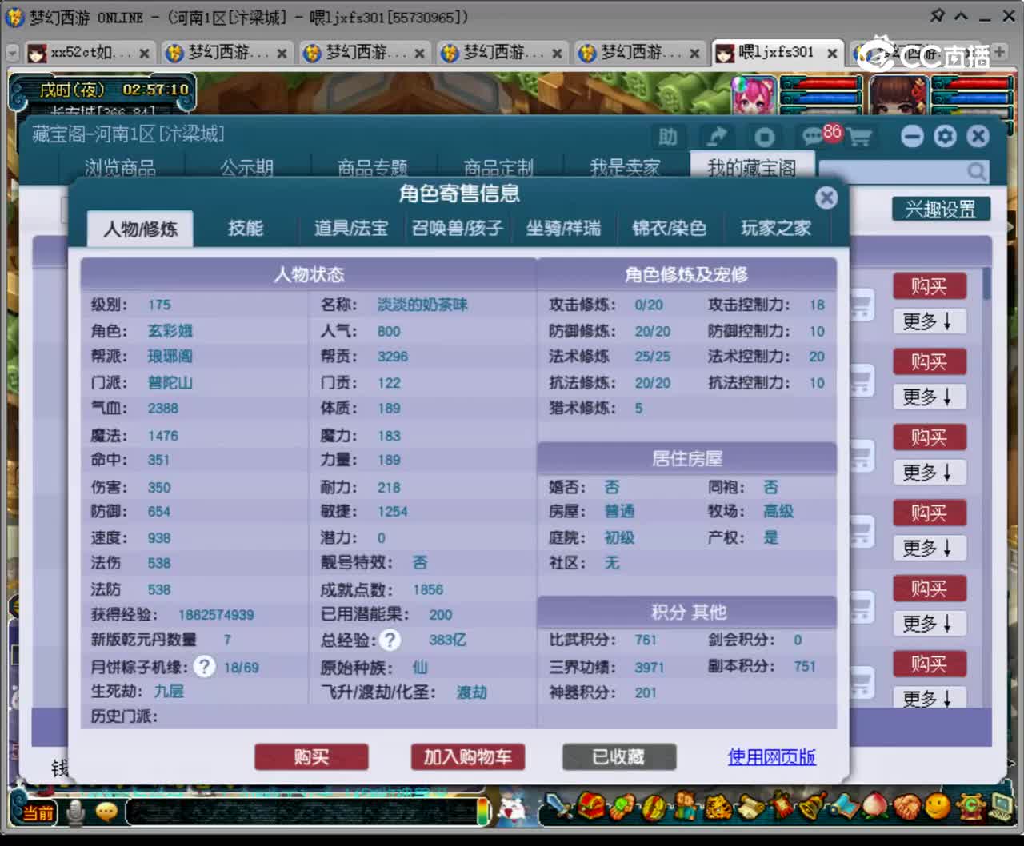Click the character name 淡淡的奶茶味

[x=422, y=305]
